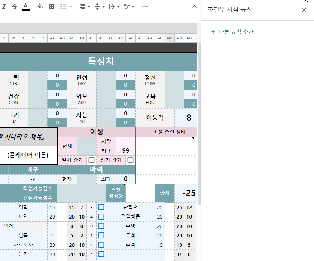314x261 pixels.
Task: Click the 민첩 DEX label cell
Action: point(82,80)
